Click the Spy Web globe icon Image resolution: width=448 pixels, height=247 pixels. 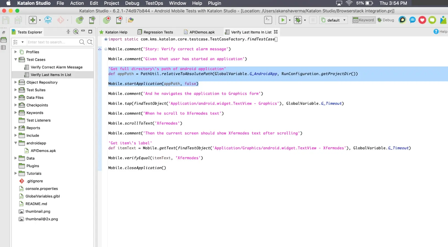pos(79,20)
